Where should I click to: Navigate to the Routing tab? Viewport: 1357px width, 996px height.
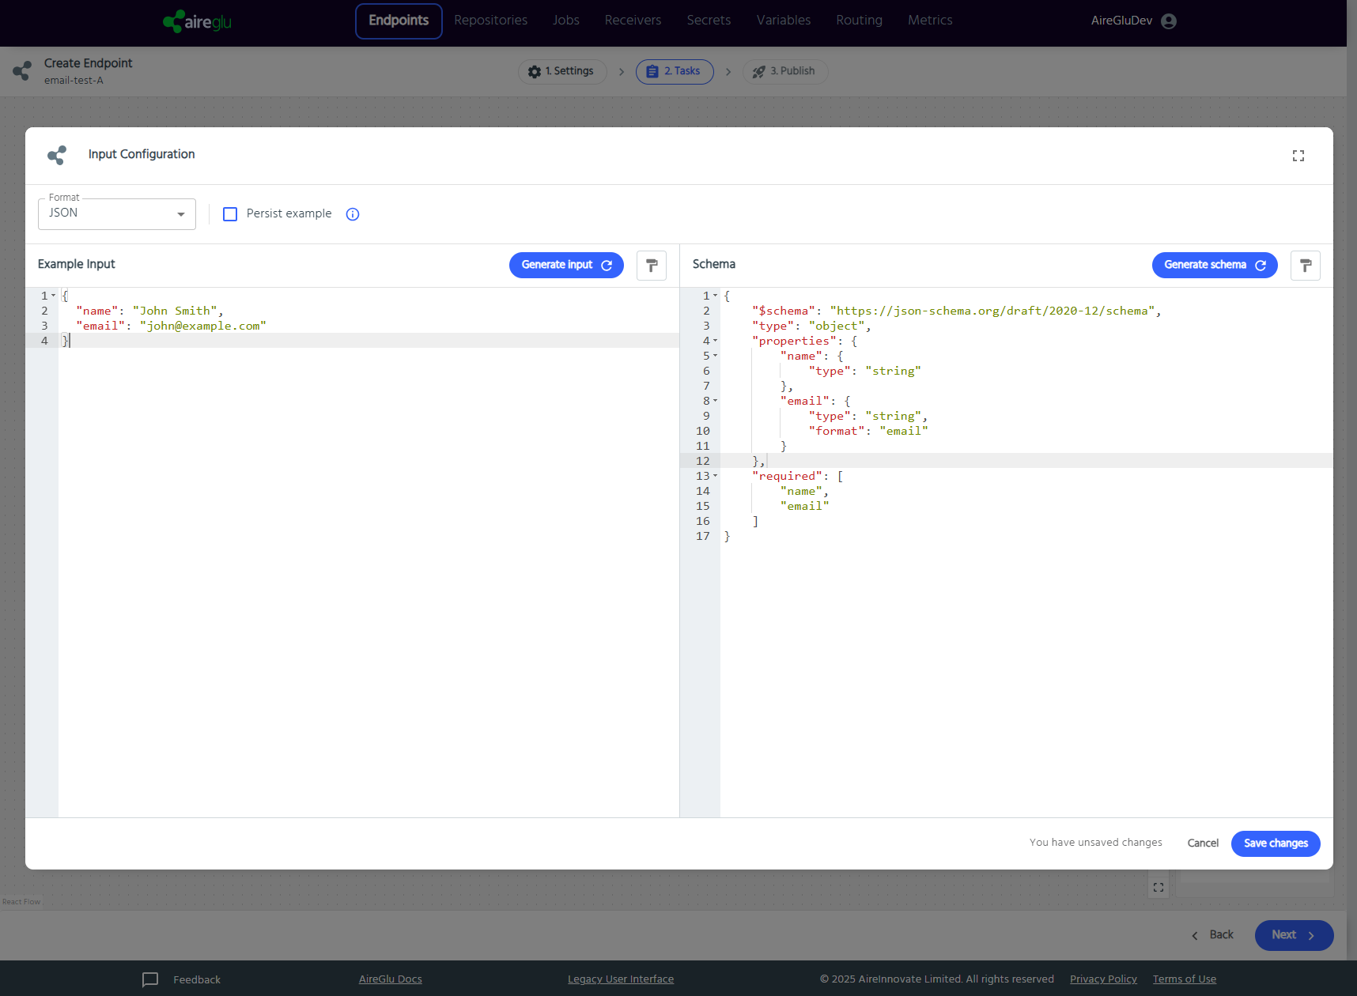[x=860, y=21]
